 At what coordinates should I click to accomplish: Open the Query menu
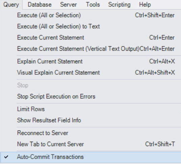(11, 5)
